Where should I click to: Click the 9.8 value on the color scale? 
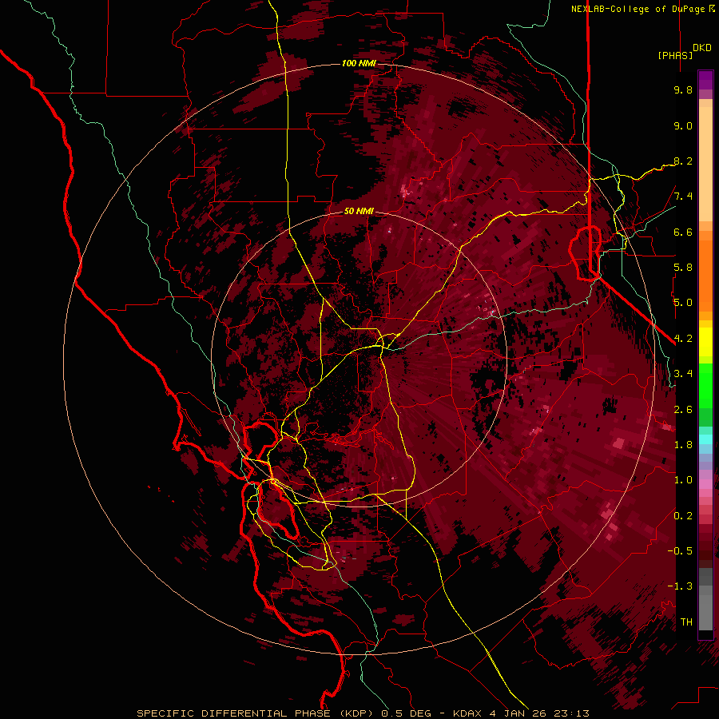point(683,89)
